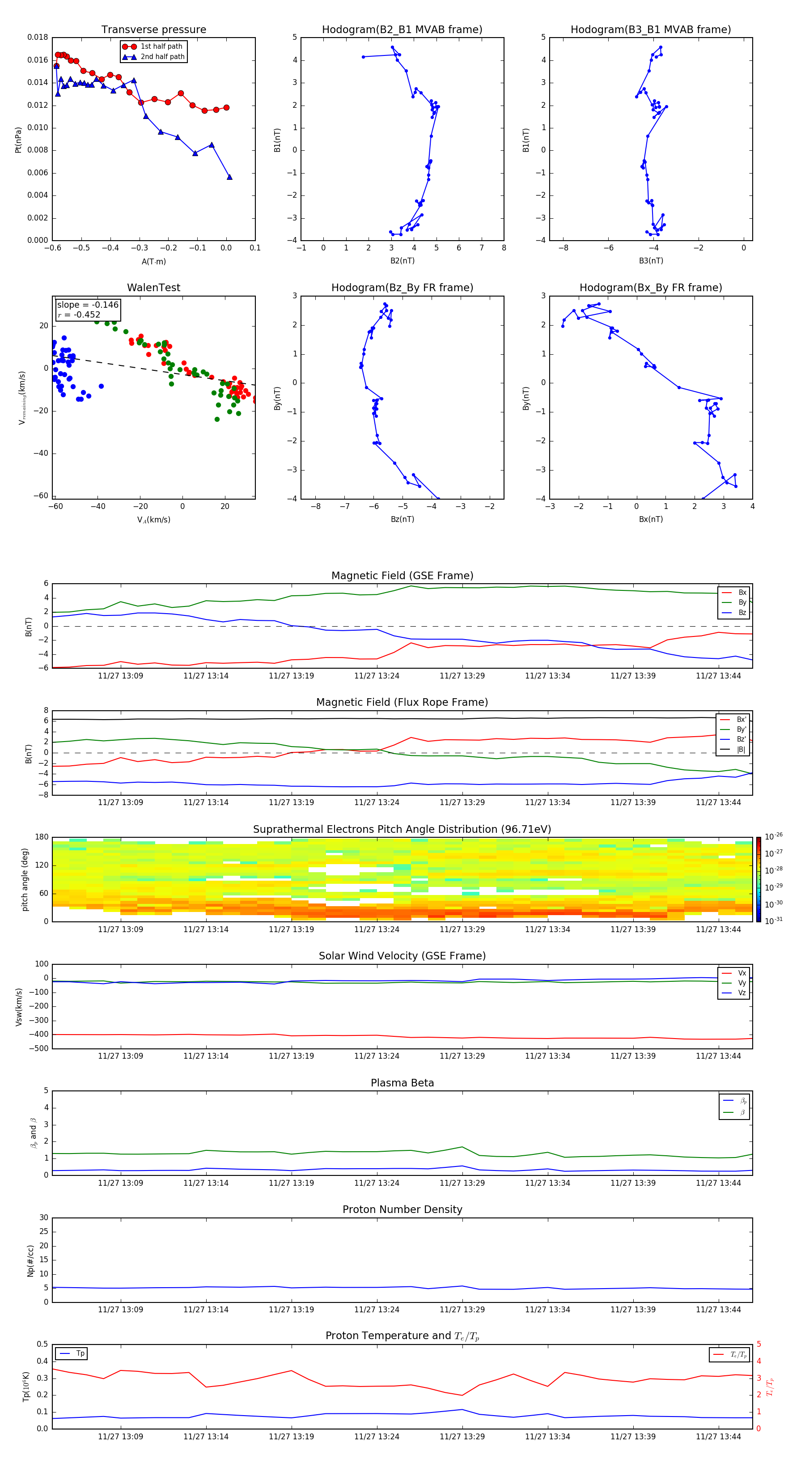Click the 'Magnetic Field (GSE Frame)' title
This screenshot has height=1476, width=805.
click(402, 576)
